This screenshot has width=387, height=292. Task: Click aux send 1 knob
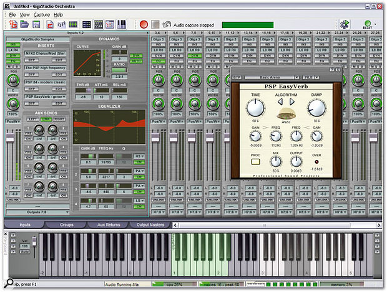tap(39, 130)
